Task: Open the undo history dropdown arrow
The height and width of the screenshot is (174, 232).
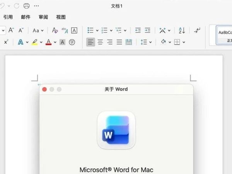Action: [x=9, y=6]
